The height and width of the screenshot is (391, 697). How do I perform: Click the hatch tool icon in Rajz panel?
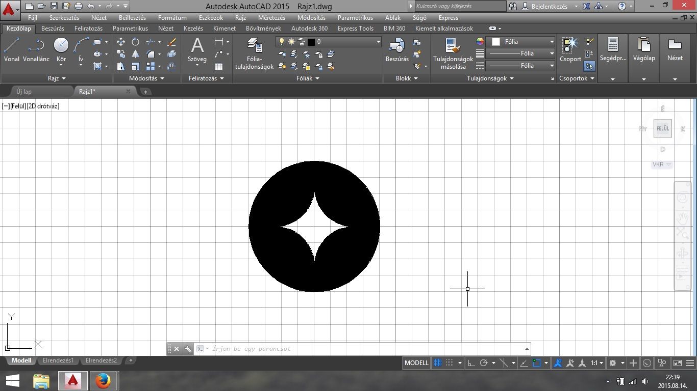[98, 66]
